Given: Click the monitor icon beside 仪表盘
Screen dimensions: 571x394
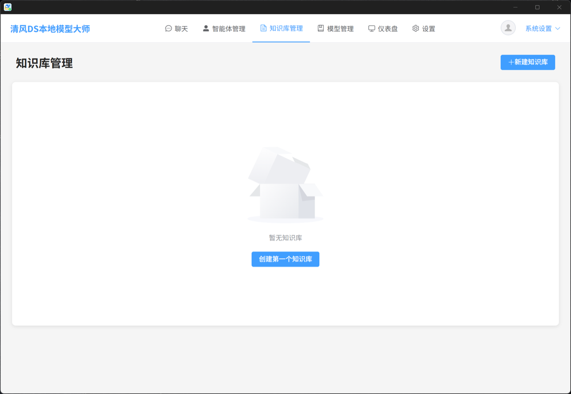Looking at the screenshot, I should click(x=372, y=29).
